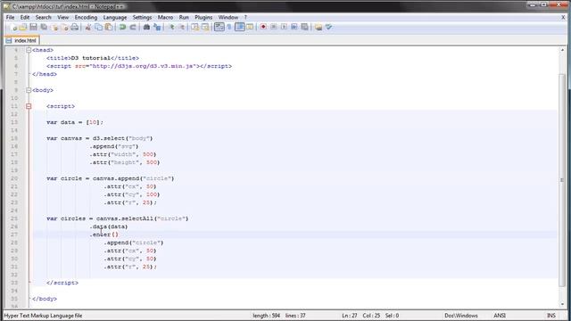Screen dimensions: 571x321
Task: Click the plugin folder icon in toolbar
Action: [319, 28]
